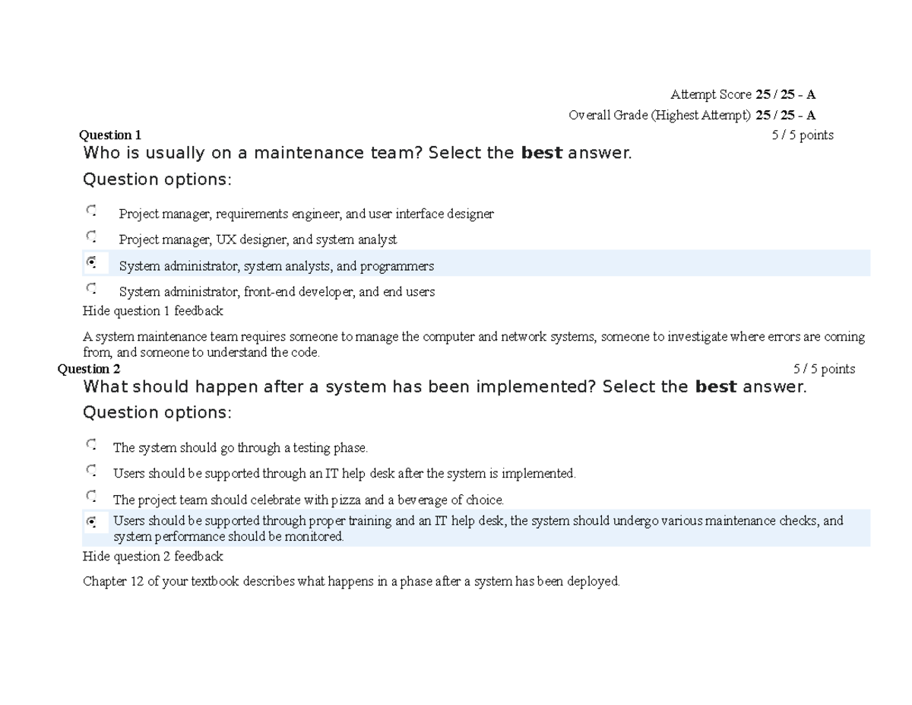Click Question 1's '5 / 5 points' score
The height and width of the screenshot is (705, 912).
click(803, 135)
